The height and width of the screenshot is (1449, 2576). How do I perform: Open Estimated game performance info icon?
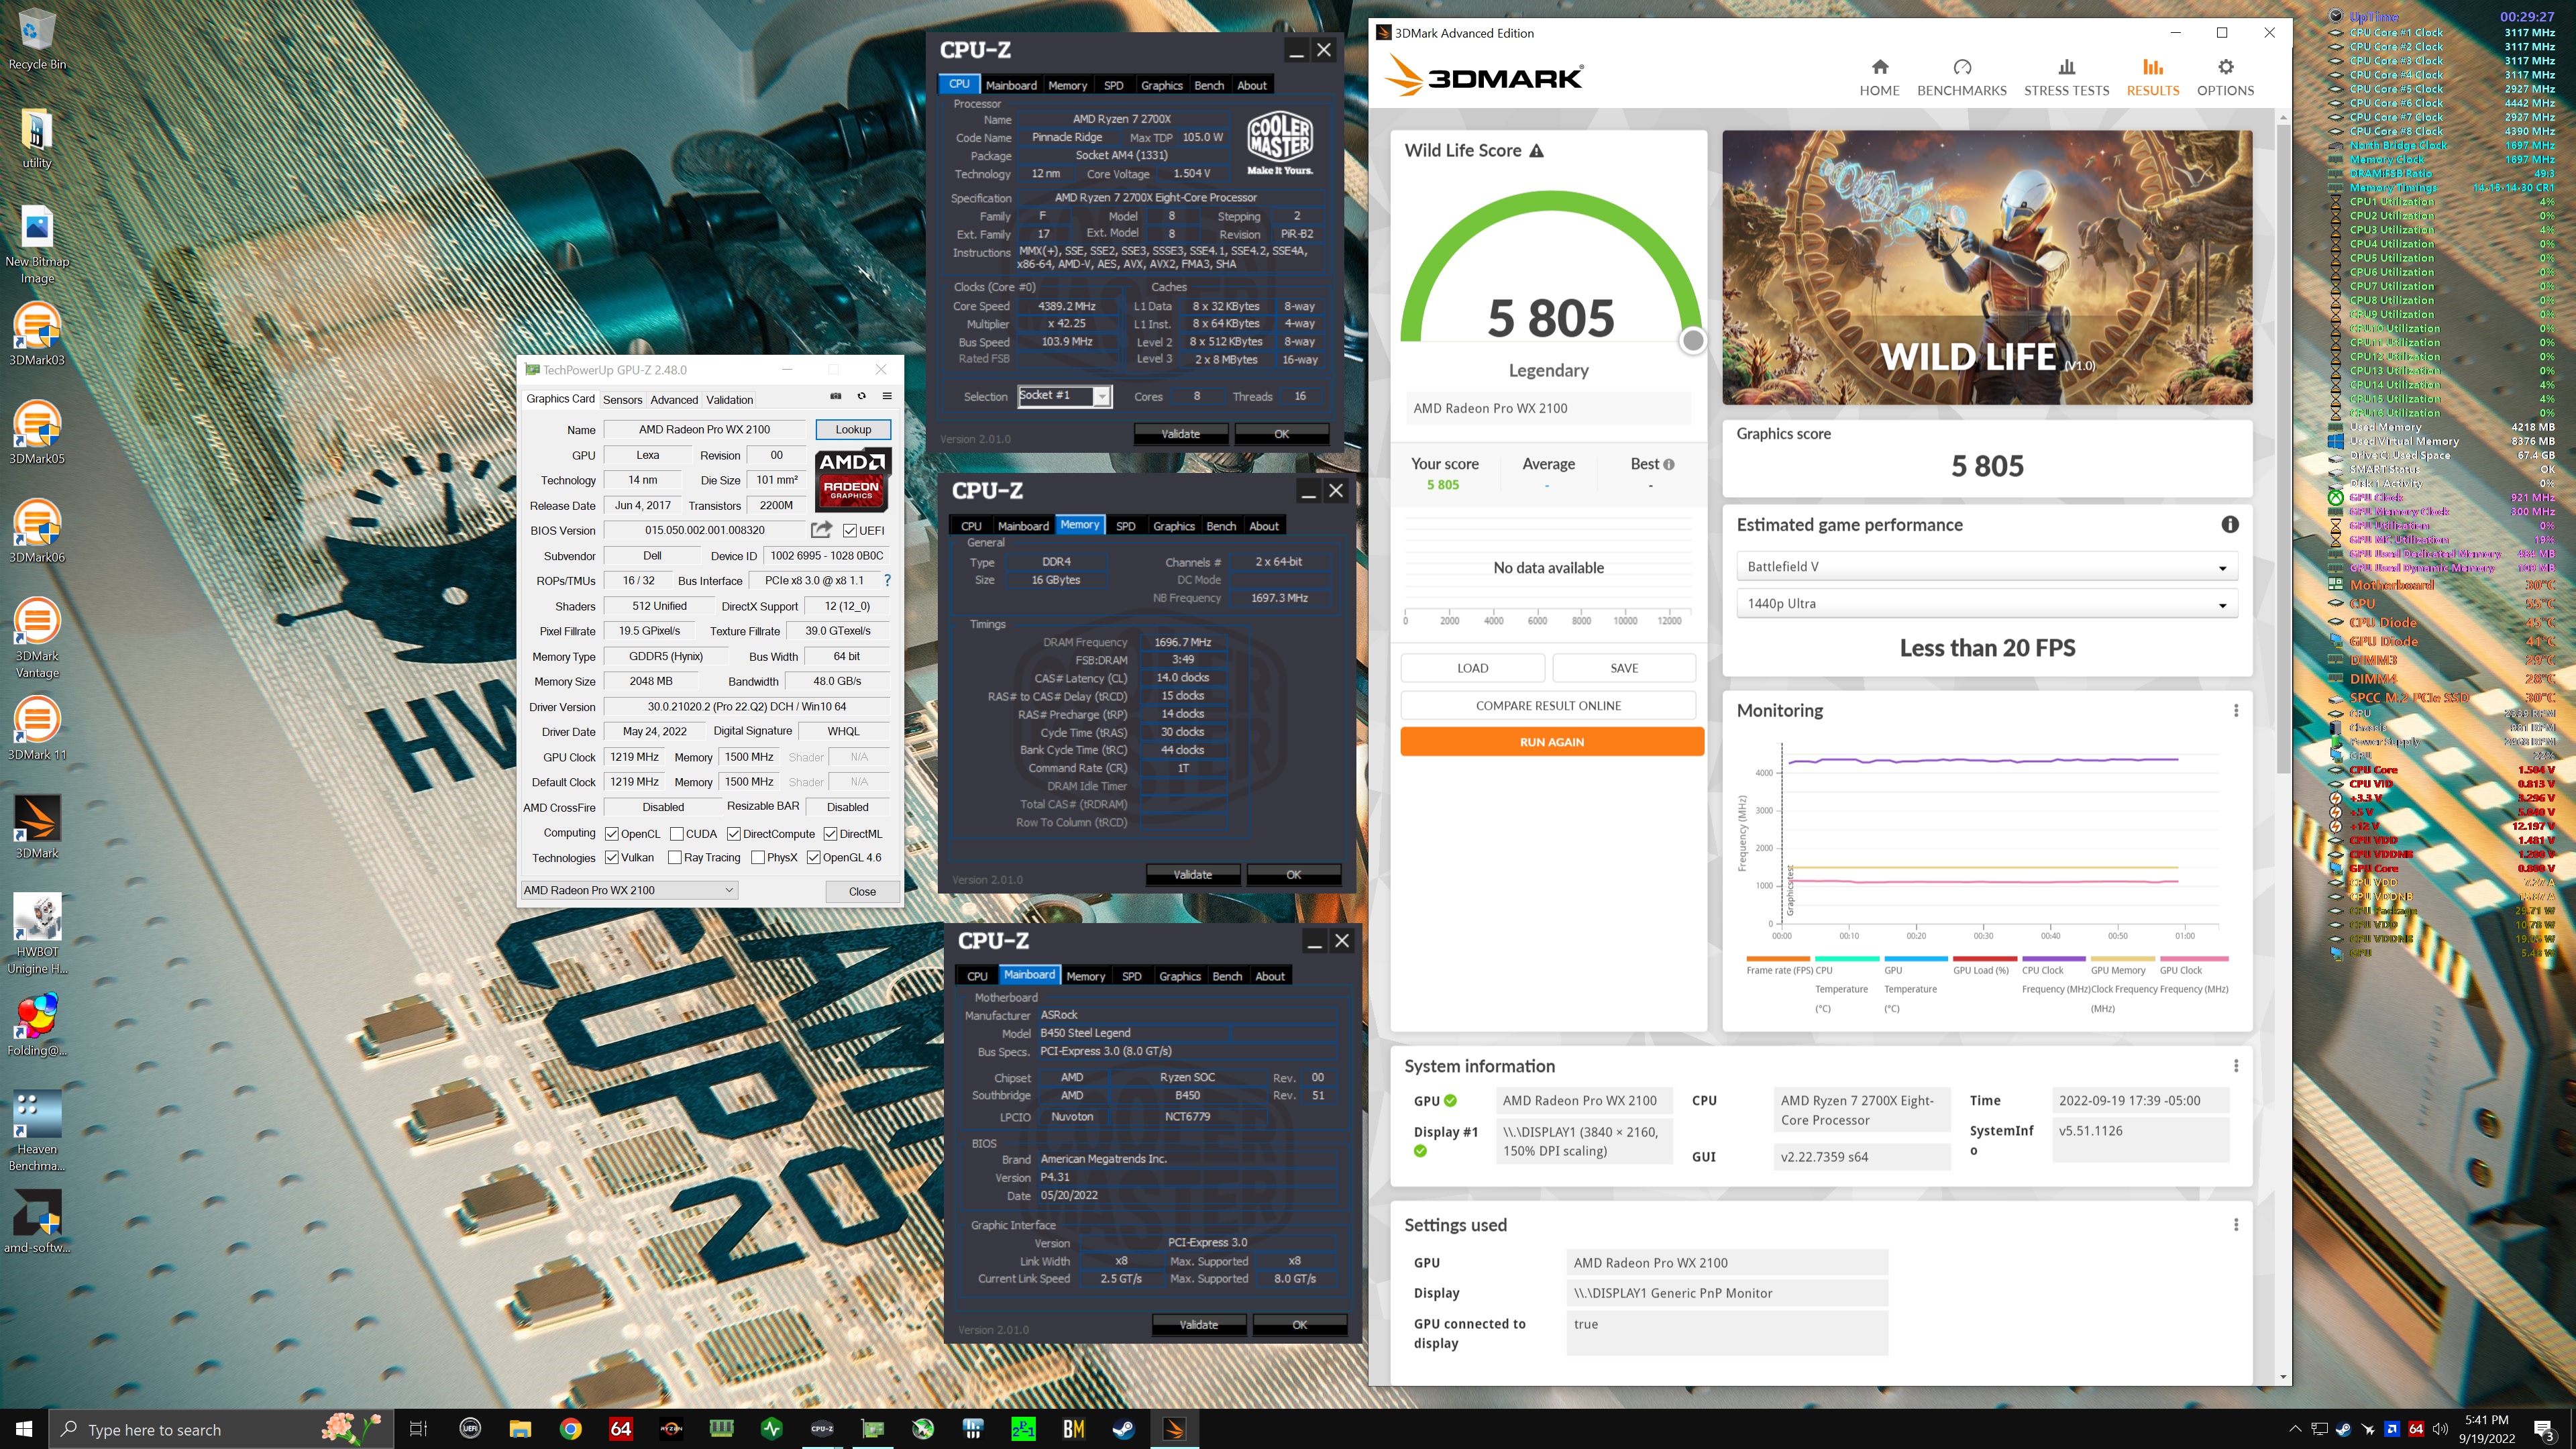pyautogui.click(x=2230, y=525)
